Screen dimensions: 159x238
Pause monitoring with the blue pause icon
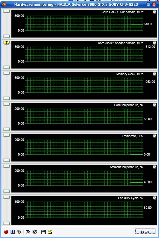tap(13, 232)
